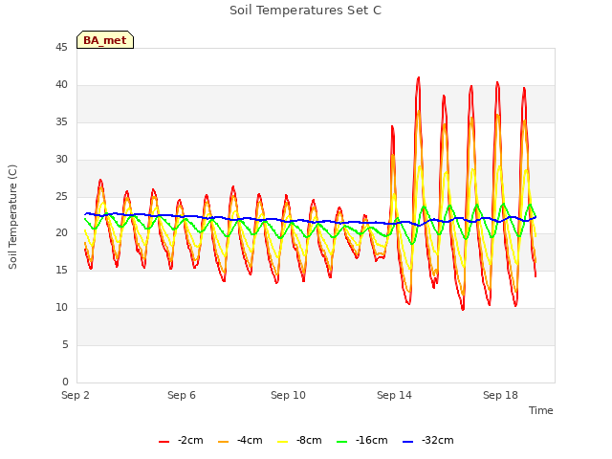
Task: Click the BA_met annotation label
Action: [105, 40]
